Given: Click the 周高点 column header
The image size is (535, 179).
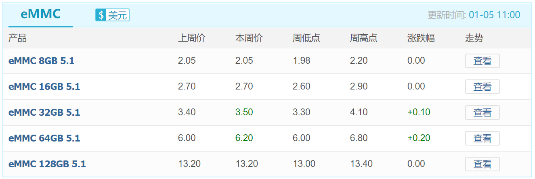Looking at the screenshot, I should click(x=363, y=38).
